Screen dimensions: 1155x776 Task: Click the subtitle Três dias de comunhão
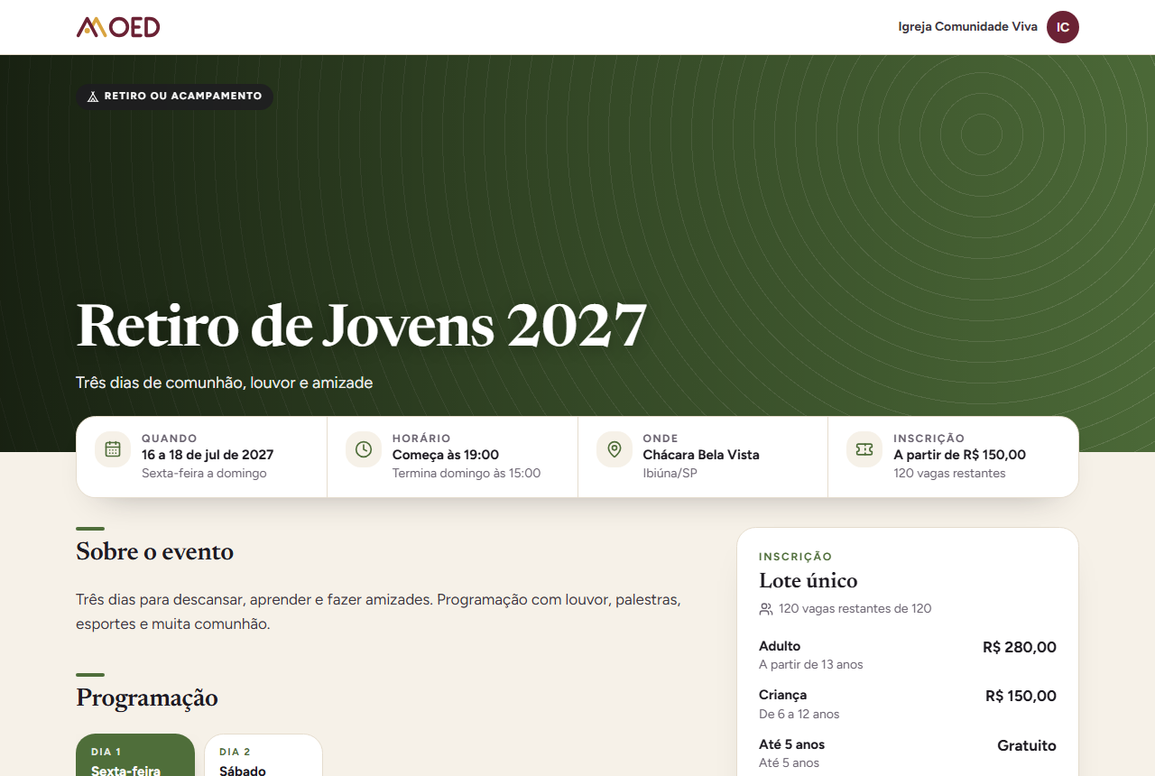click(225, 383)
